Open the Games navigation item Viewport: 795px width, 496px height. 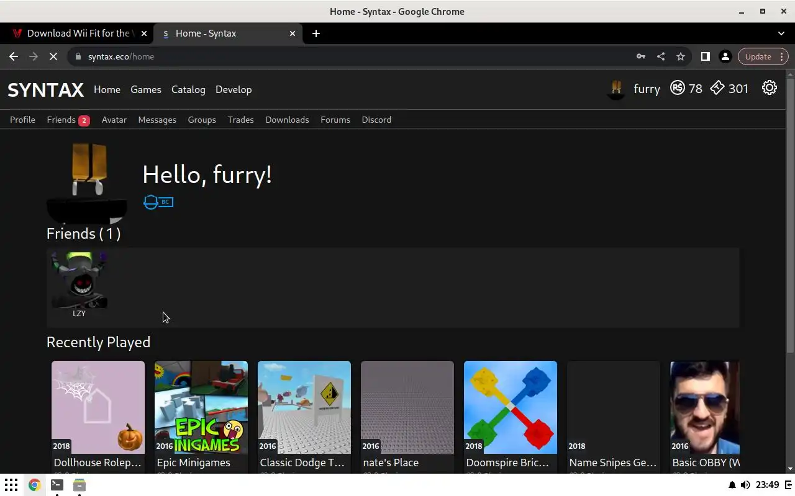pos(146,89)
